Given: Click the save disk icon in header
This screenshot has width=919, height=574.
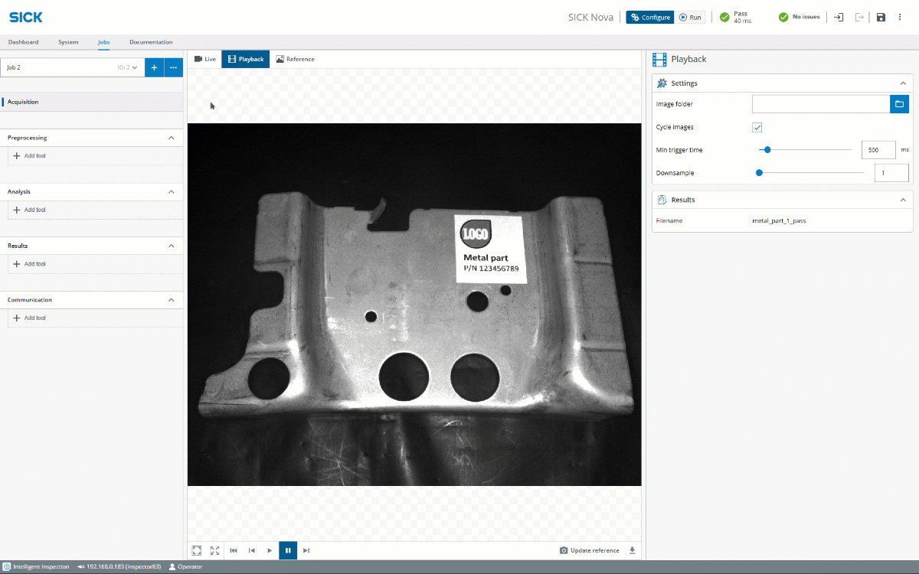Looking at the screenshot, I should click(881, 17).
